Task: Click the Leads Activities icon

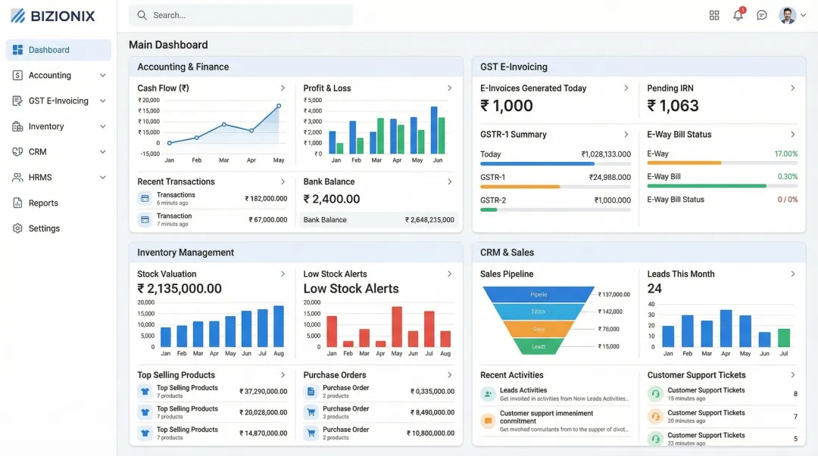Action: (x=488, y=394)
